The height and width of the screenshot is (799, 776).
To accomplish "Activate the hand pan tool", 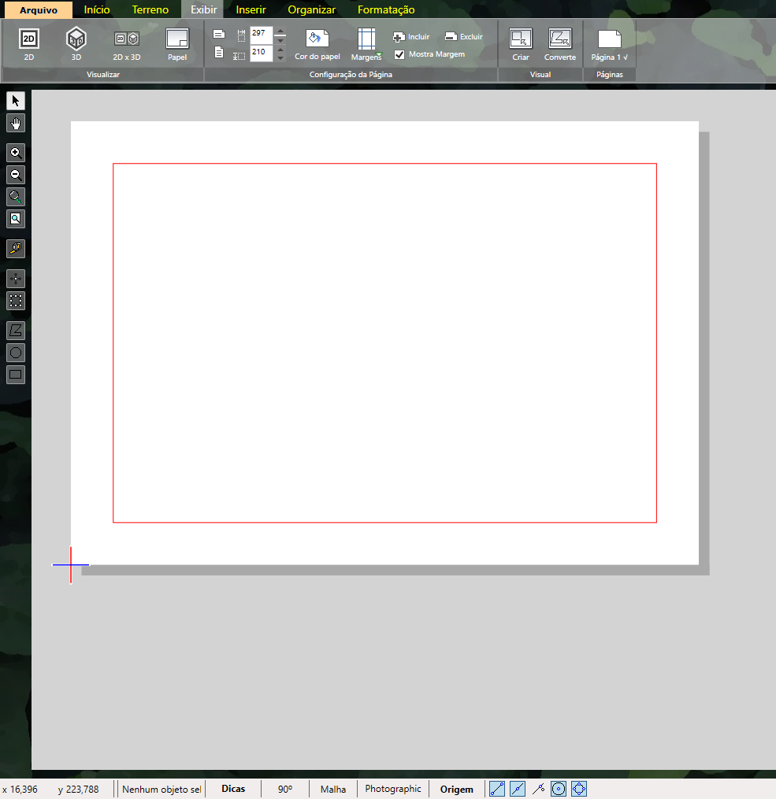I will (x=16, y=123).
